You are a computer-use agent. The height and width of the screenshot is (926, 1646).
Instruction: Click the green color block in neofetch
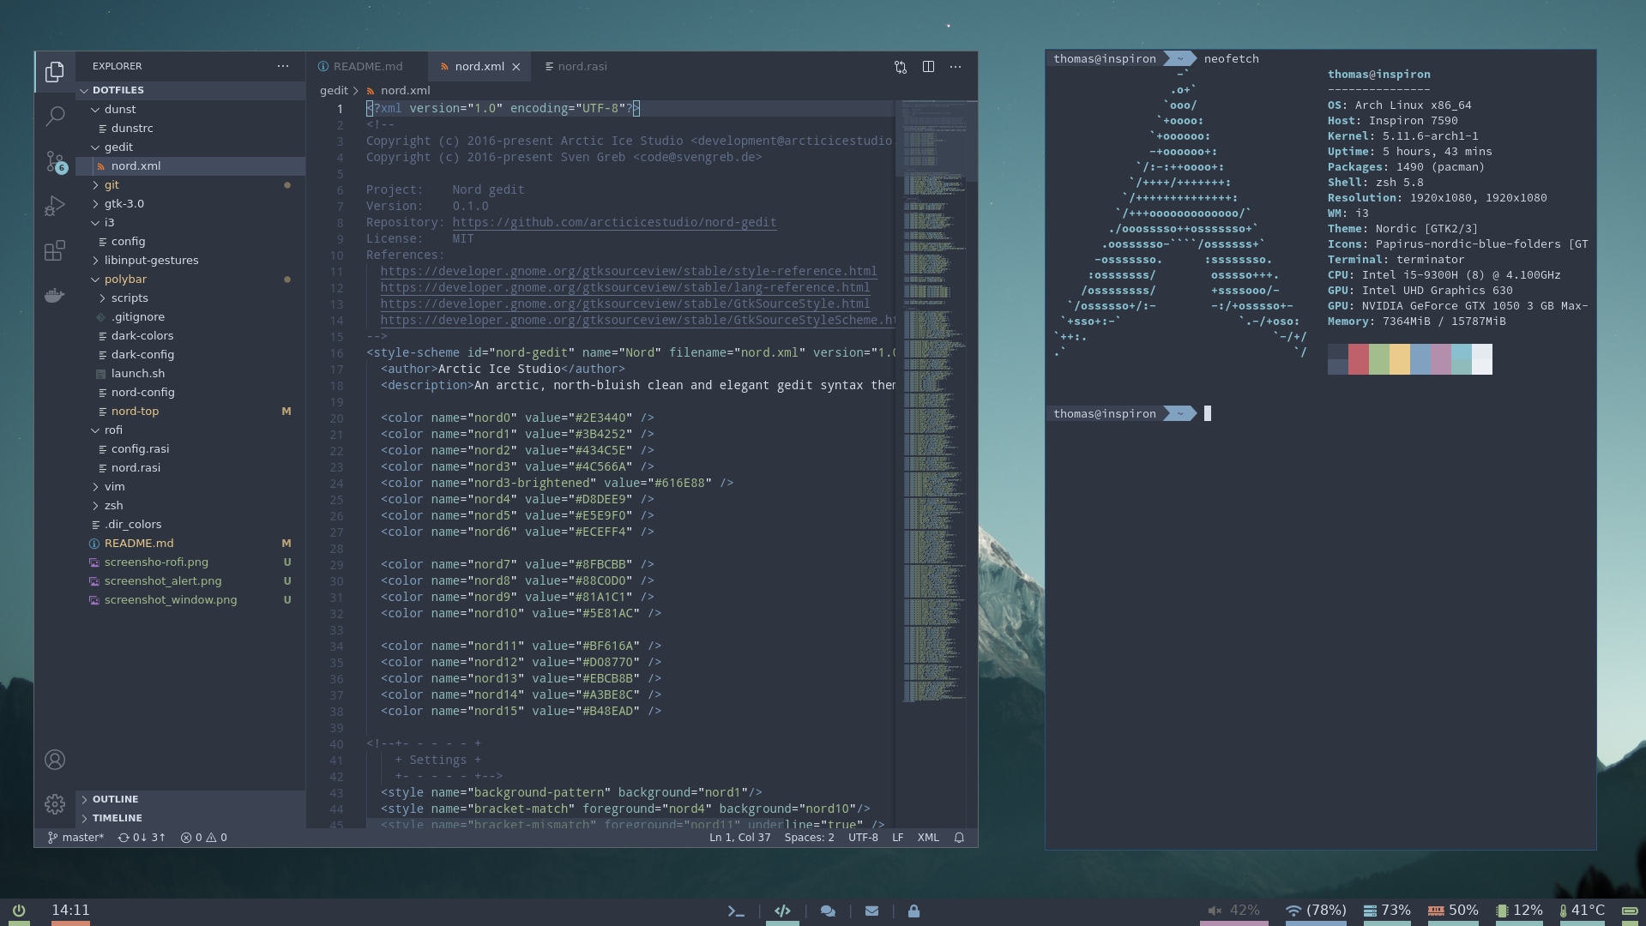(x=1379, y=359)
